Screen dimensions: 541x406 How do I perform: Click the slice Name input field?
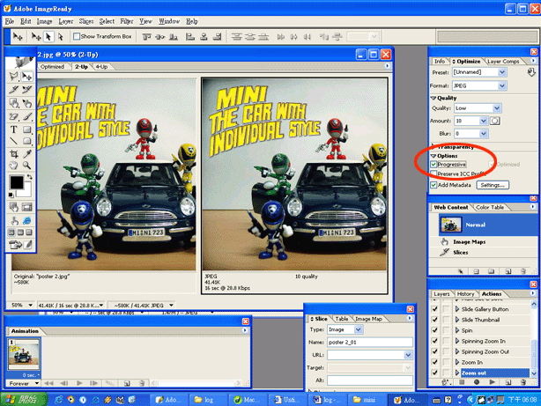369,343
